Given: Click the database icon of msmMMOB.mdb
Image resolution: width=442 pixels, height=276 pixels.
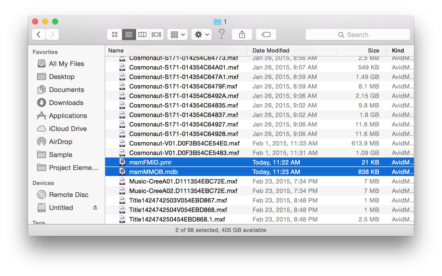Looking at the screenshot, I should 122,172.
